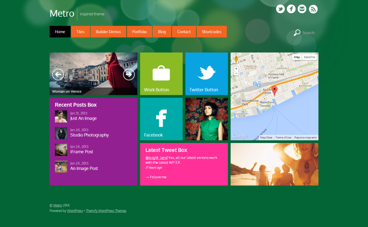Open the Contact menu item
The width and height of the screenshot is (368, 227).
click(184, 32)
